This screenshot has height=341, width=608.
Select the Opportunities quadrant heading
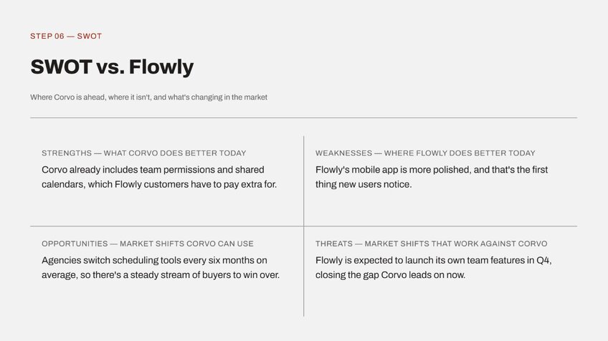[148, 244]
